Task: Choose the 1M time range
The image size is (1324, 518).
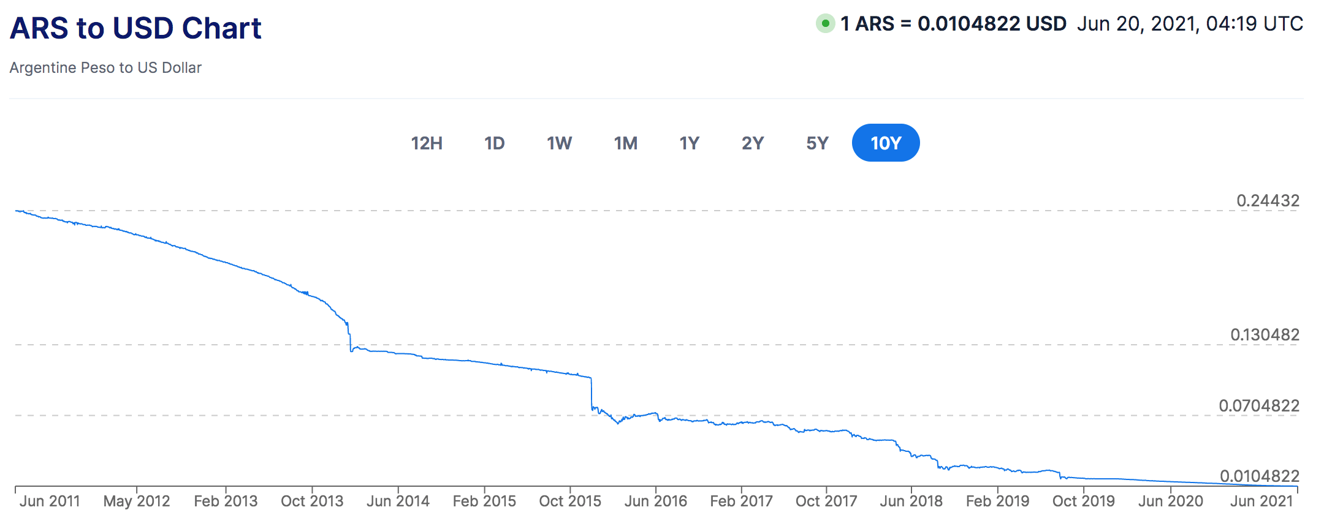Action: tap(626, 143)
